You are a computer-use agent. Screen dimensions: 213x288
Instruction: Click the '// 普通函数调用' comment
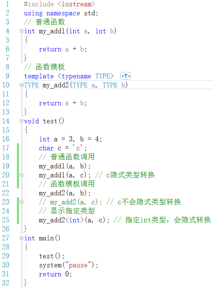67,157
